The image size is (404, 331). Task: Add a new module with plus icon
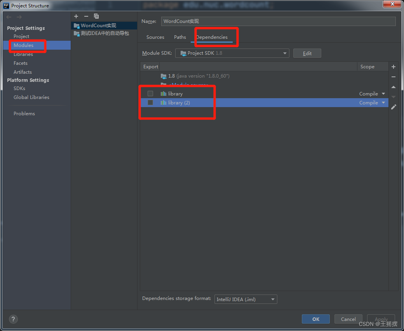click(76, 16)
